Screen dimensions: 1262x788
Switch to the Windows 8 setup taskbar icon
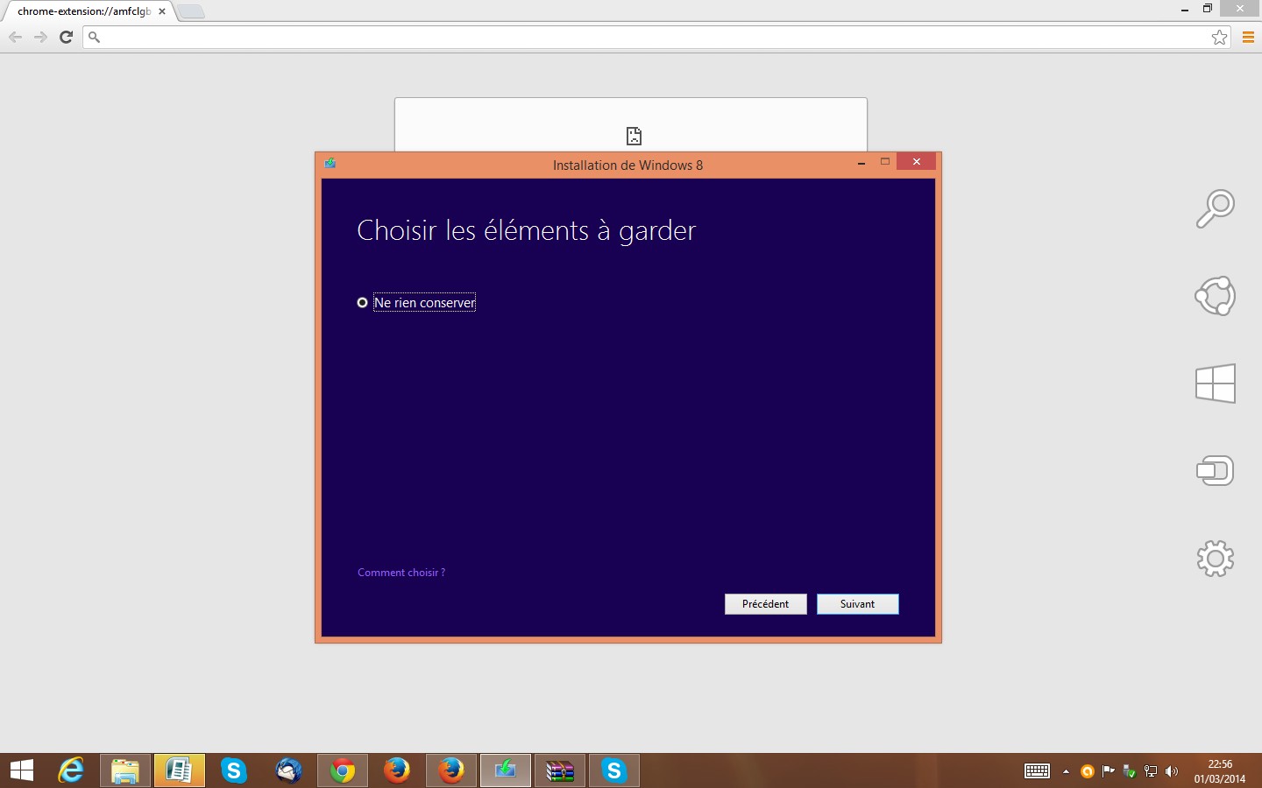click(506, 770)
